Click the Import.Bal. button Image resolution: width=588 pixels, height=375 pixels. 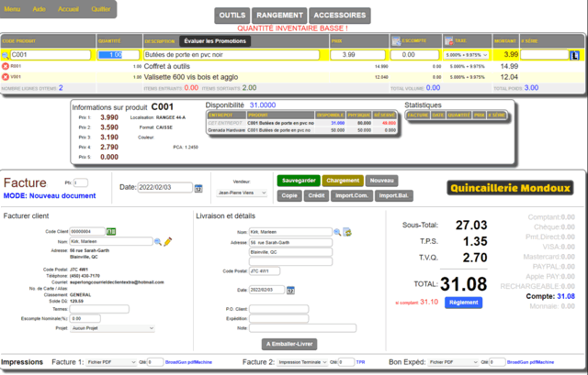pos(394,195)
